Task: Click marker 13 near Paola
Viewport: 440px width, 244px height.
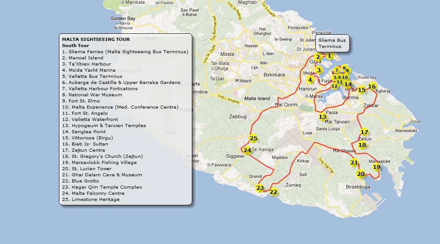Action: click(323, 117)
